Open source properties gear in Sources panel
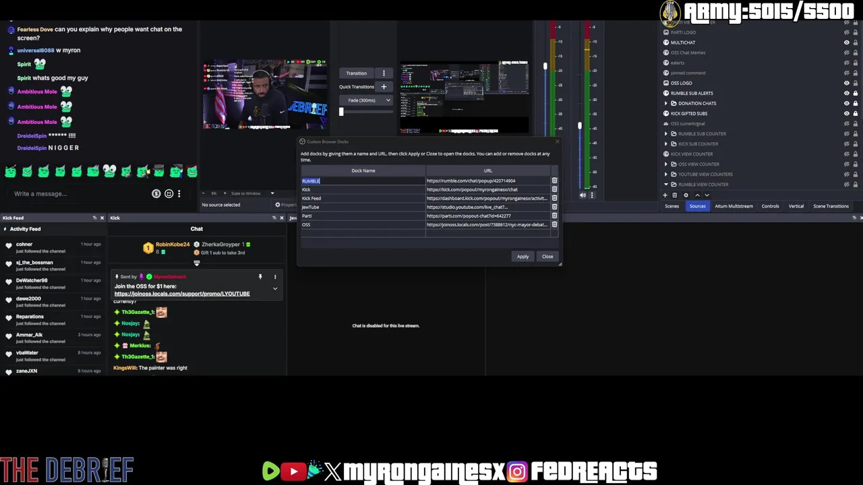Viewport: 863px width, 485px height. tap(686, 195)
